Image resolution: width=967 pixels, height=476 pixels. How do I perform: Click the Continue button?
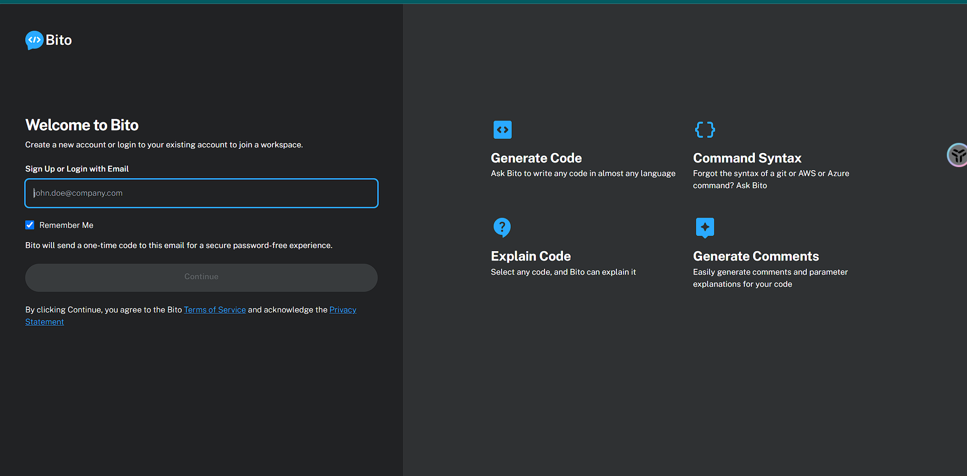(x=201, y=277)
